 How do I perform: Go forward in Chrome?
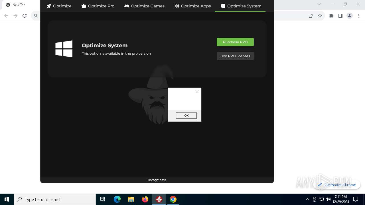(15, 16)
